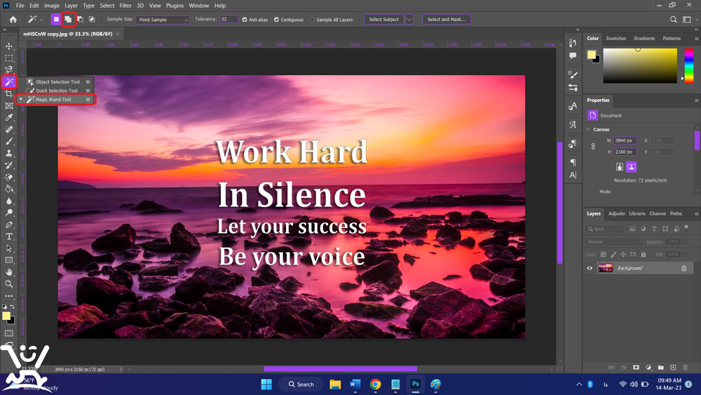Select the Move tool
The width and height of the screenshot is (701, 395).
point(9,46)
